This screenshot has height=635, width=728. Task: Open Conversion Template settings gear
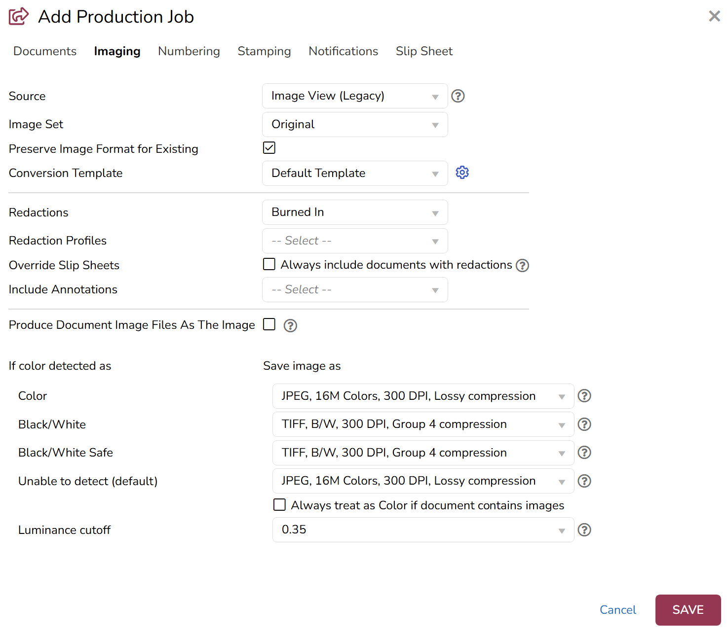462,173
